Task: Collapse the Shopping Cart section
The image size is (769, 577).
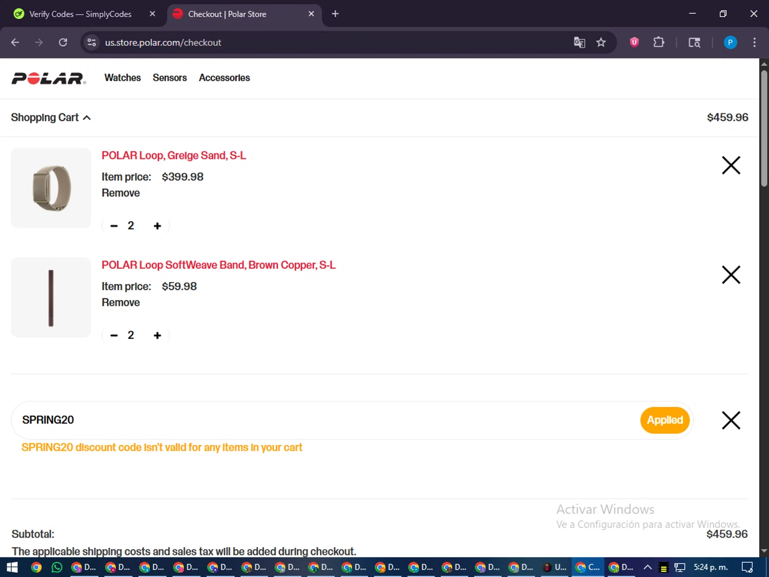Action: 51,117
